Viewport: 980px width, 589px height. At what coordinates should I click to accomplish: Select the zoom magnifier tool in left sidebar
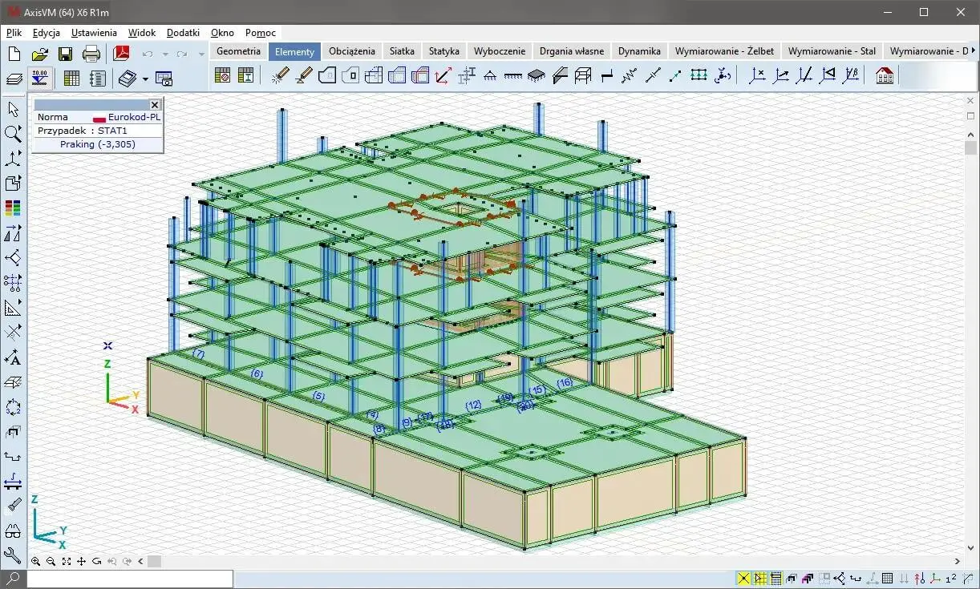13,134
